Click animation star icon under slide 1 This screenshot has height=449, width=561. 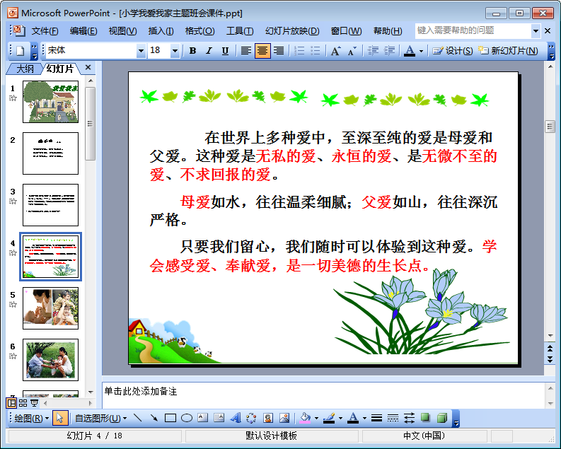(x=13, y=98)
